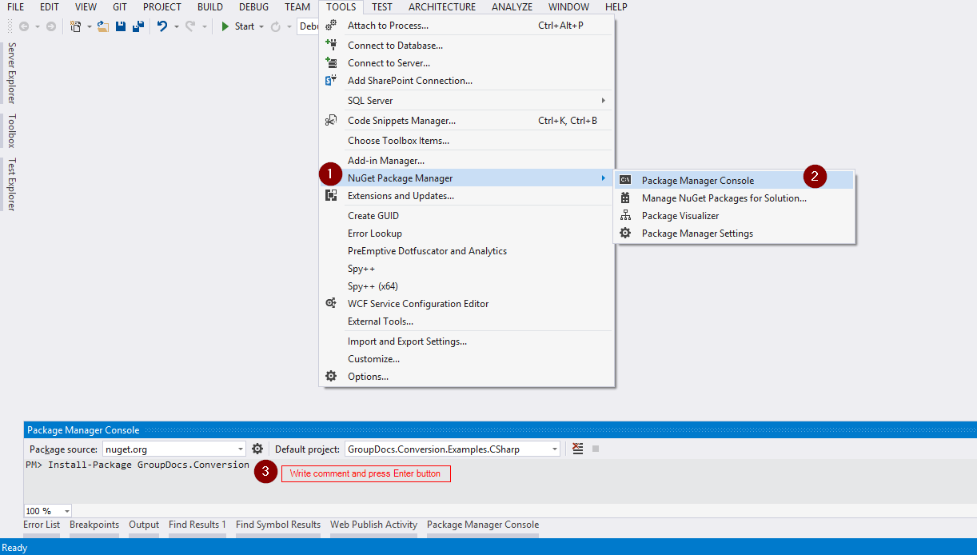This screenshot has width=977, height=555.
Task: Click the Extensions and Updates icon
Action: (x=331, y=196)
